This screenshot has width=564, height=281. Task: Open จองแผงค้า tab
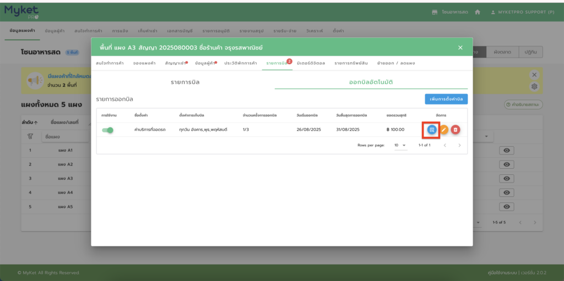[x=144, y=63]
